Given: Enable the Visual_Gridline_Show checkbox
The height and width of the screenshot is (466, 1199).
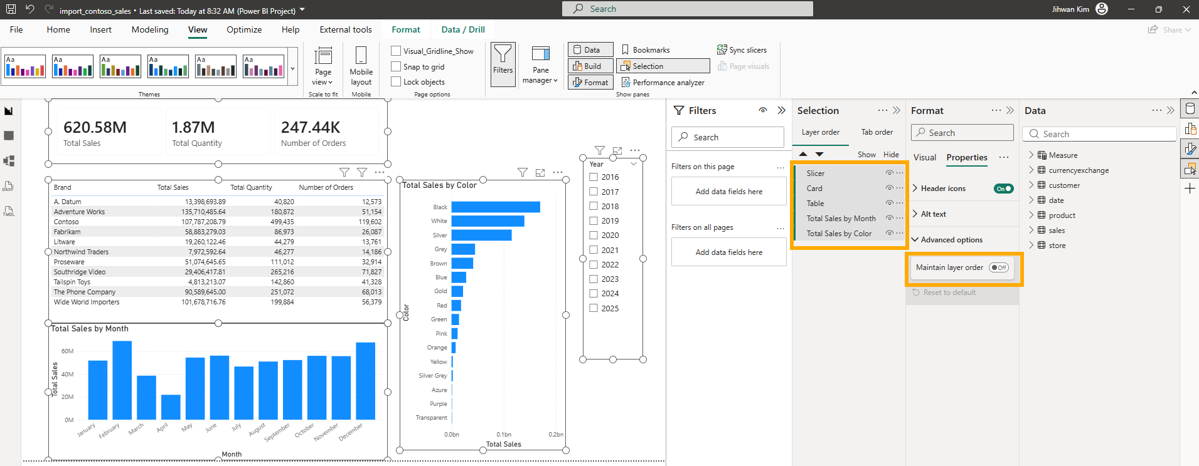Looking at the screenshot, I should point(396,51).
